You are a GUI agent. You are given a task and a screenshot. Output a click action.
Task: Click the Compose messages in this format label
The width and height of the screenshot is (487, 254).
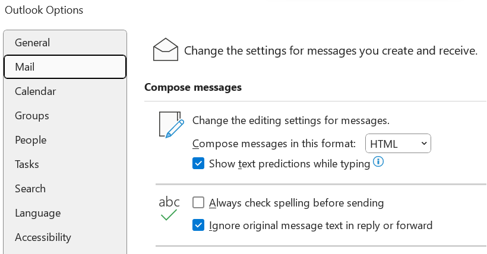pyautogui.click(x=274, y=144)
